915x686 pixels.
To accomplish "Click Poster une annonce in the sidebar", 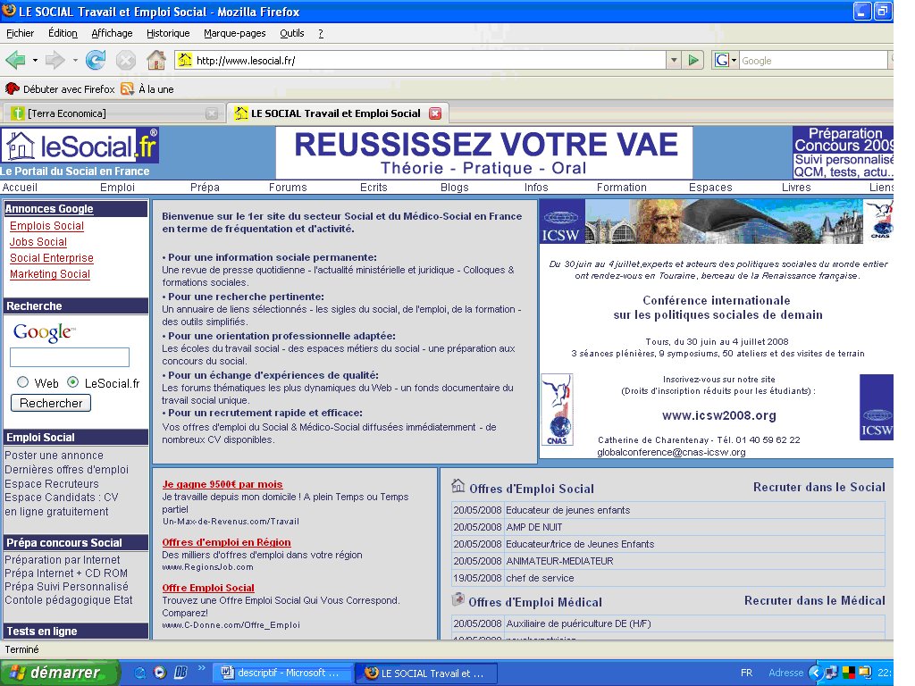I will click(54, 455).
